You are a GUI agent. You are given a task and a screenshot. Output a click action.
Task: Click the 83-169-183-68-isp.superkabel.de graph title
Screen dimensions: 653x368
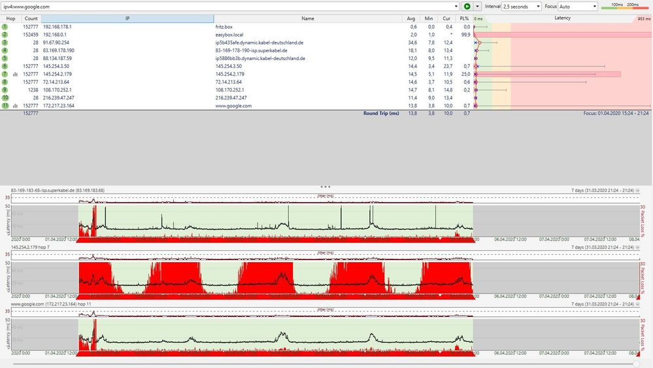[58, 190]
